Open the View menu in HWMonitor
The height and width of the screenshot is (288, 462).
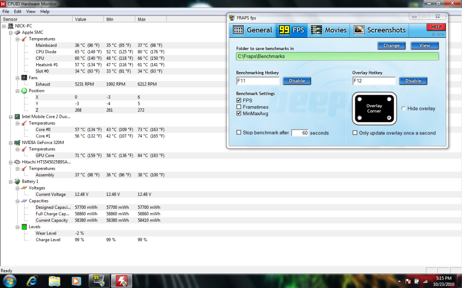(x=31, y=11)
